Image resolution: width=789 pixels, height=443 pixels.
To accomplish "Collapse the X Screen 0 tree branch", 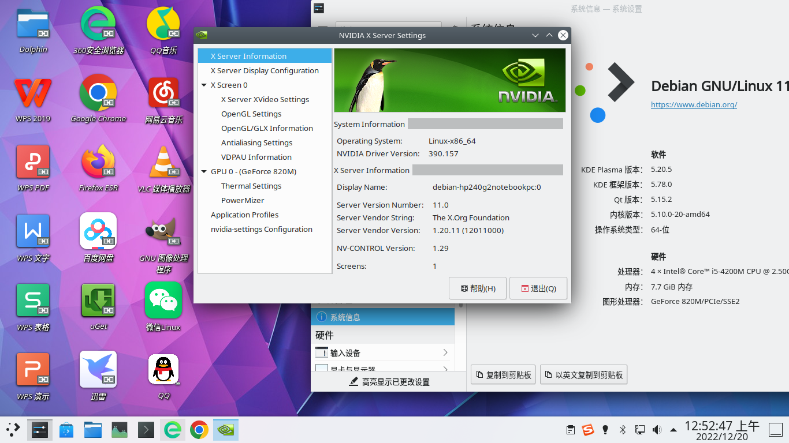I will [204, 84].
